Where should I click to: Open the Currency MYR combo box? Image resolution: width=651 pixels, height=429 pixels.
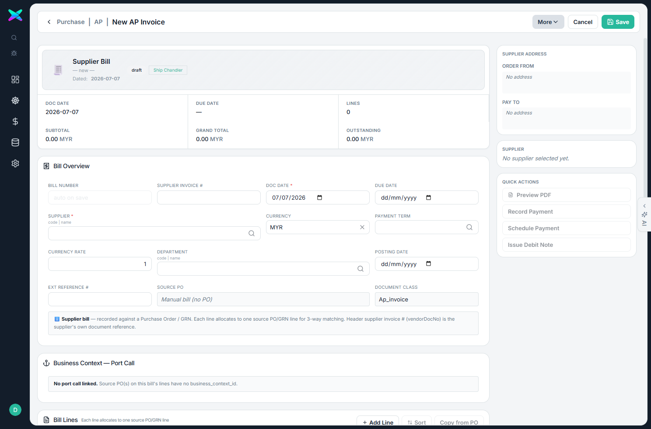(x=318, y=227)
